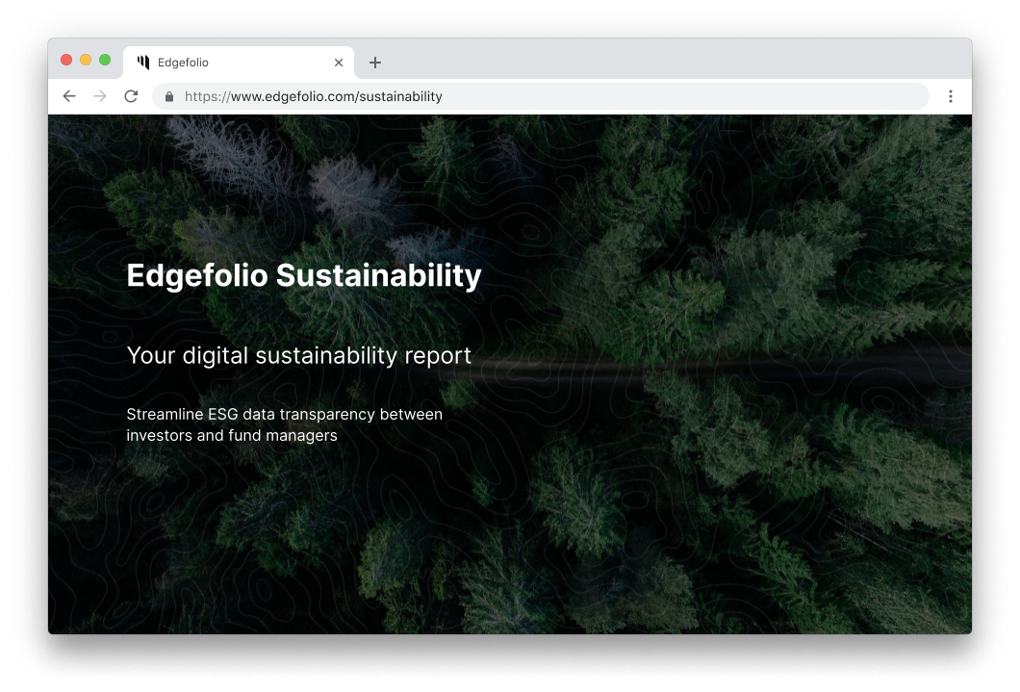This screenshot has width=1020, height=692.
Task: Click the Edgefolio favicon in the tab
Action: point(143,62)
